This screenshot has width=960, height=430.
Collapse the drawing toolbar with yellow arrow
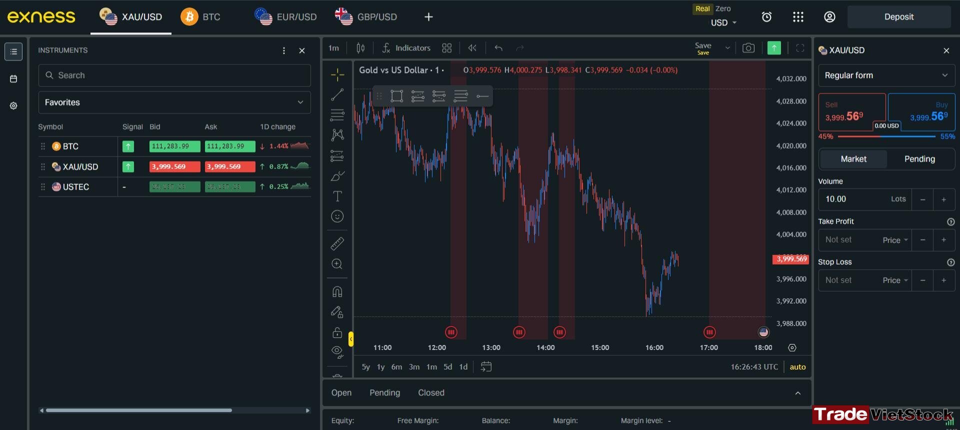coord(351,339)
